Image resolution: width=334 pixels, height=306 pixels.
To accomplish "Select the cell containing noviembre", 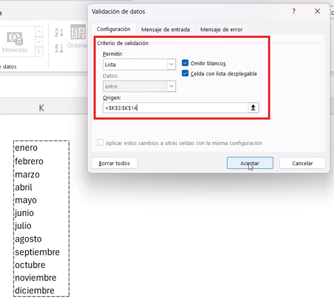I will [41, 278].
